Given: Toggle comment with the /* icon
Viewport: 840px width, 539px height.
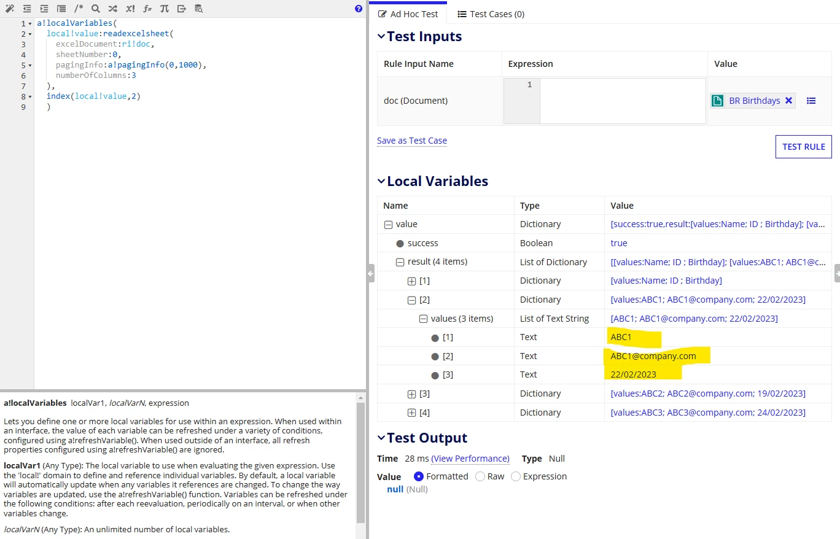Looking at the screenshot, I should (79, 9).
